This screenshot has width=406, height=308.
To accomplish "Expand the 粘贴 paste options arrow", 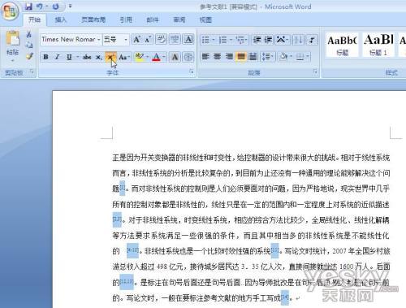I will pos(13,61).
